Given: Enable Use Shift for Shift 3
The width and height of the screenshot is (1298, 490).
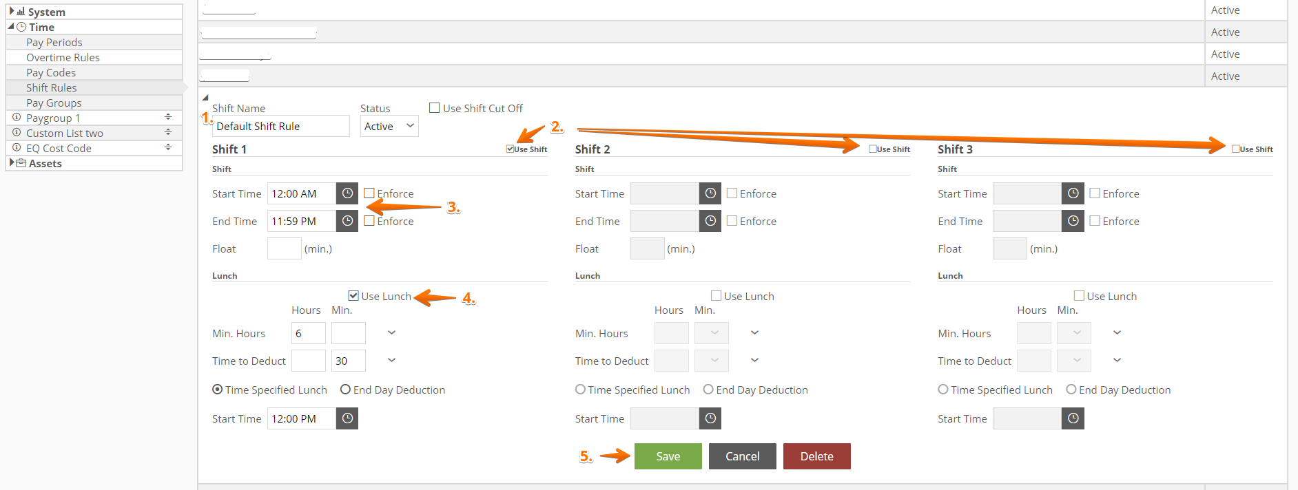Looking at the screenshot, I should click(x=1236, y=149).
